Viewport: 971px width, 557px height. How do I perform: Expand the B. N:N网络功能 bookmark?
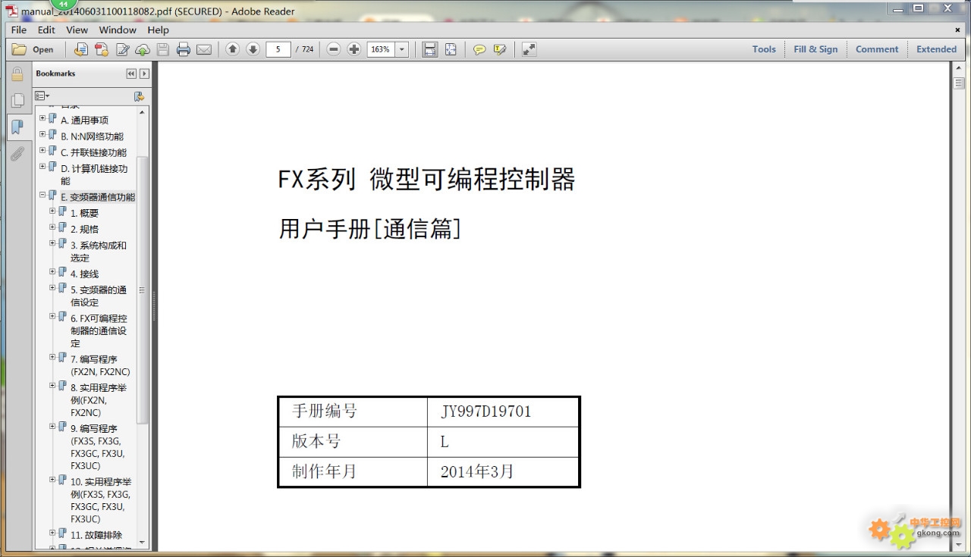(x=42, y=134)
